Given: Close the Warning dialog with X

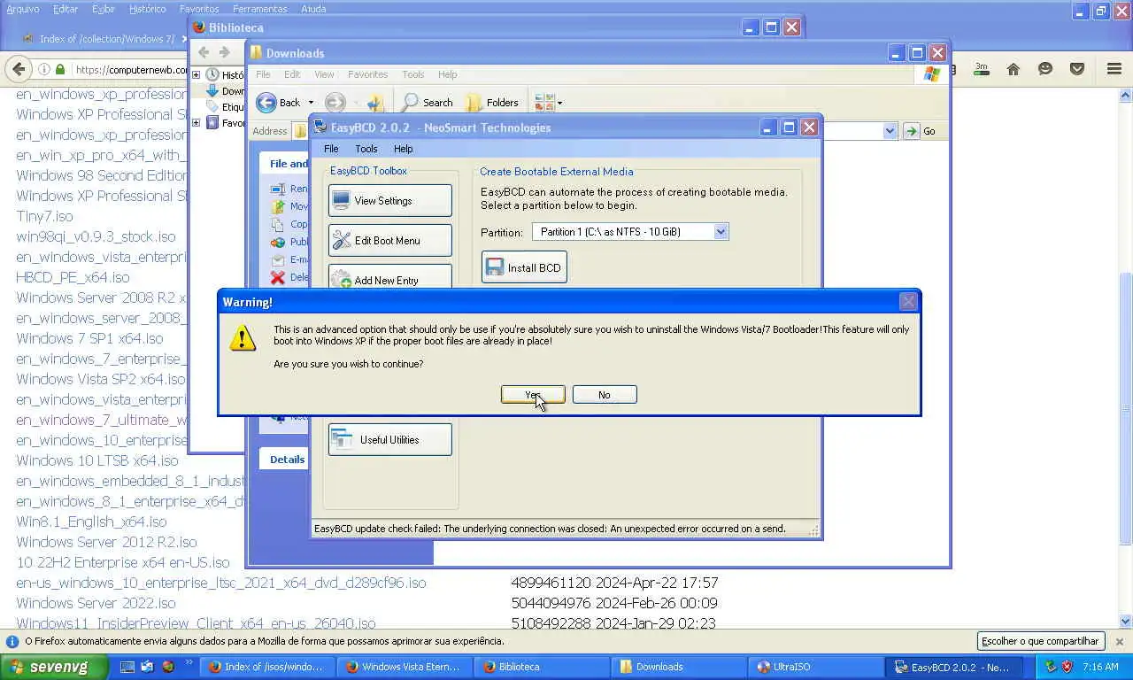Looking at the screenshot, I should 908,302.
